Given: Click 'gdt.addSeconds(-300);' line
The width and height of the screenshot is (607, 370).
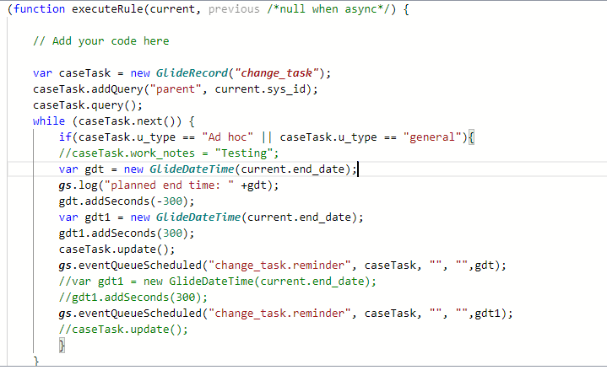Looking at the screenshot, I should point(127,201).
